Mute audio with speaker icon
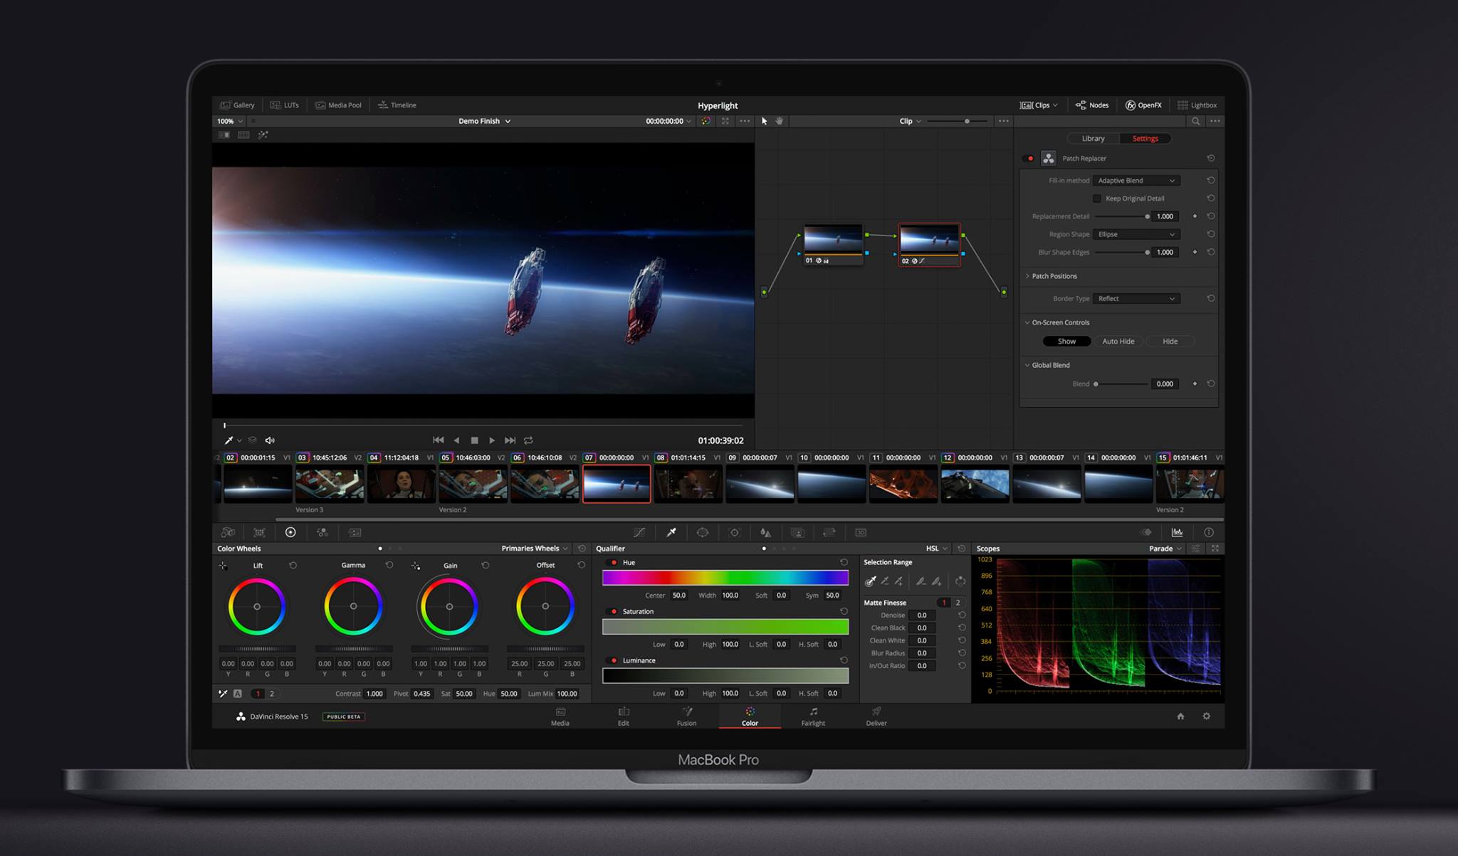Image resolution: width=1458 pixels, height=856 pixels. pyautogui.click(x=270, y=440)
